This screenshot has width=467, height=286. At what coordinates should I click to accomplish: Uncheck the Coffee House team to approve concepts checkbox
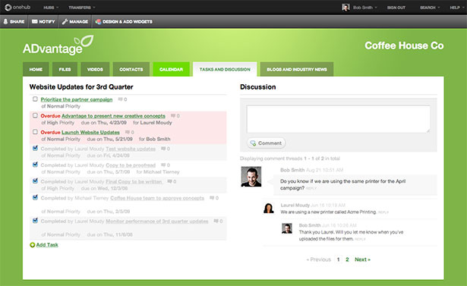35,197
